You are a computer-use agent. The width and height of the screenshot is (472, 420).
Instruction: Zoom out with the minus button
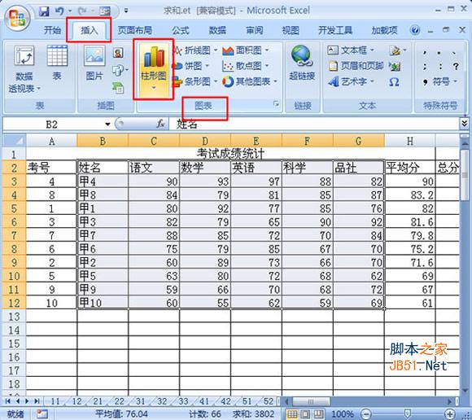365,414
